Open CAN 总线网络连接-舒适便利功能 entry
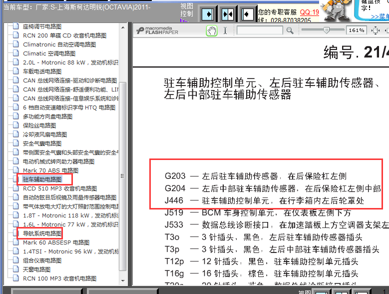The image size is (389, 294). coord(70,89)
